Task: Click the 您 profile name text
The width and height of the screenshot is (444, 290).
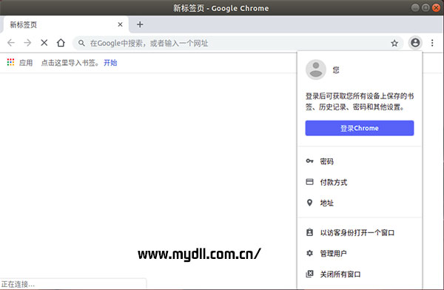Action: (336, 70)
